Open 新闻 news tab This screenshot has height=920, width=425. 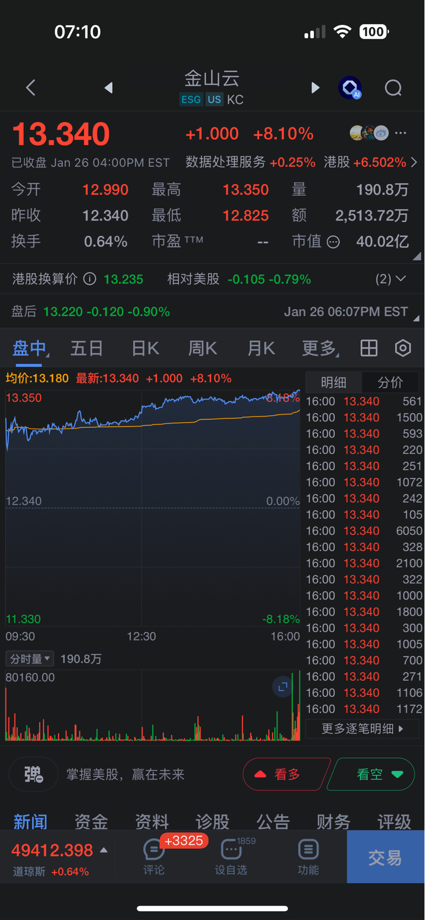point(30,822)
